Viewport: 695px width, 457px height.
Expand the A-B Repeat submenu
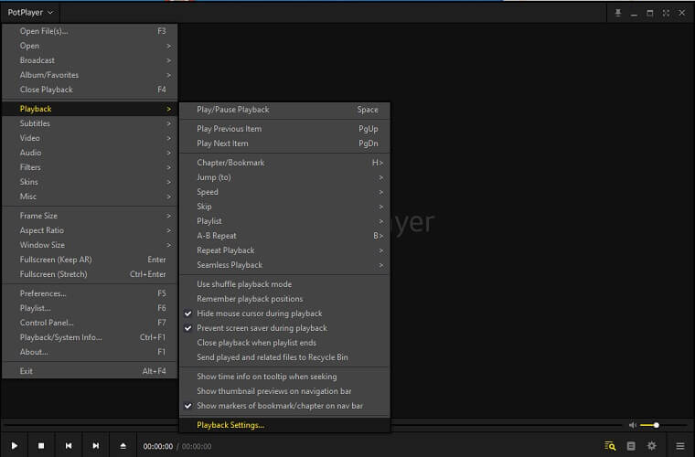click(x=284, y=236)
